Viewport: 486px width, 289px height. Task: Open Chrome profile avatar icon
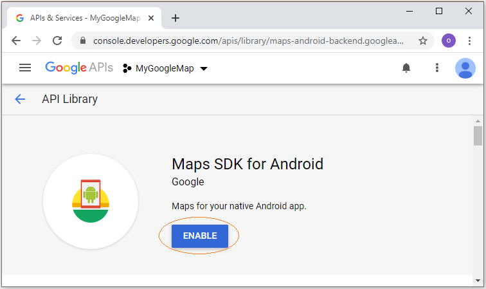coord(448,41)
